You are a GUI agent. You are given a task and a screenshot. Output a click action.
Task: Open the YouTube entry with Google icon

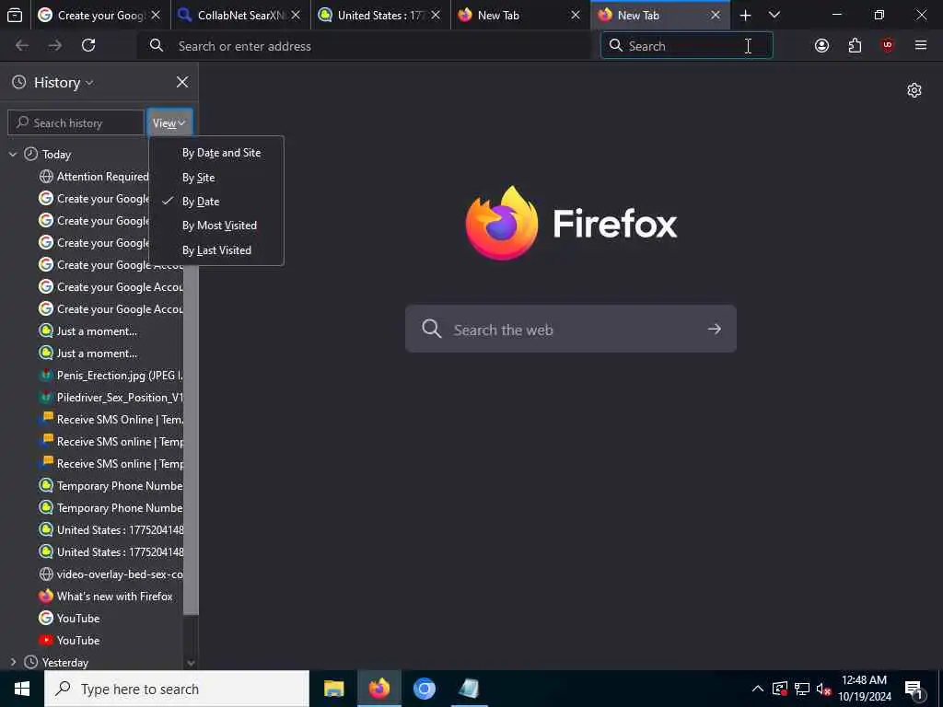pos(70,619)
